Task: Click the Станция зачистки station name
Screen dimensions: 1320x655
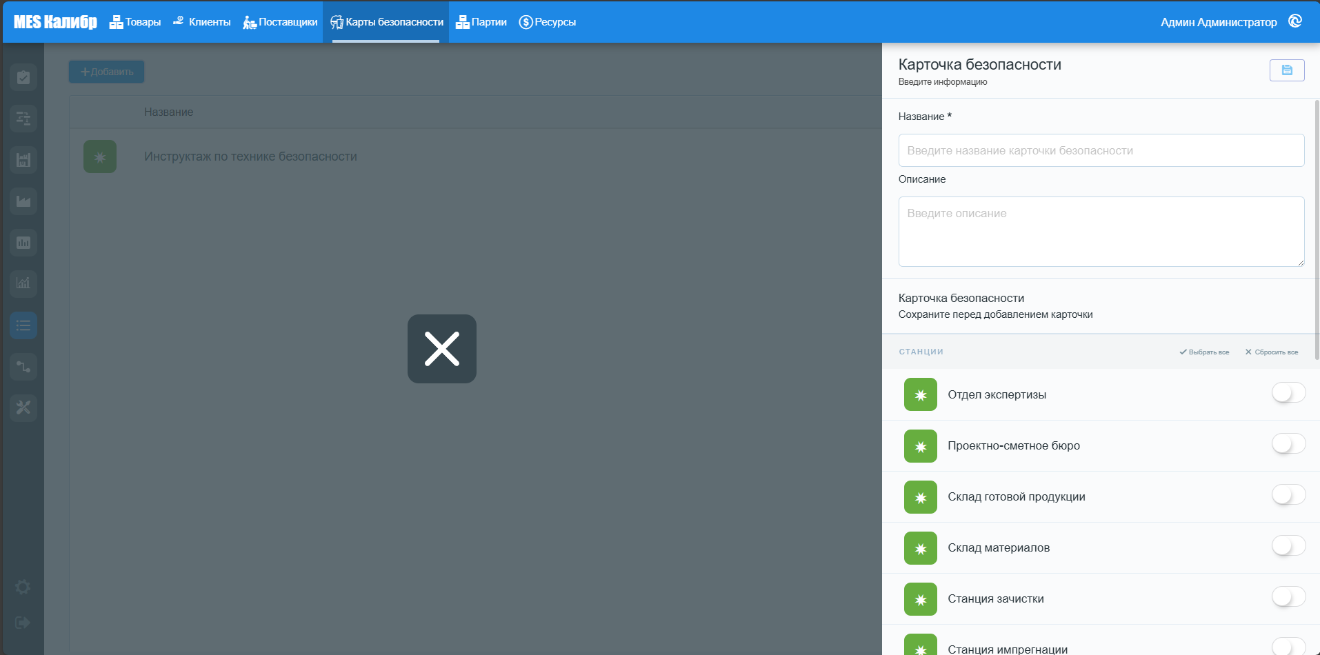Action: click(x=996, y=598)
